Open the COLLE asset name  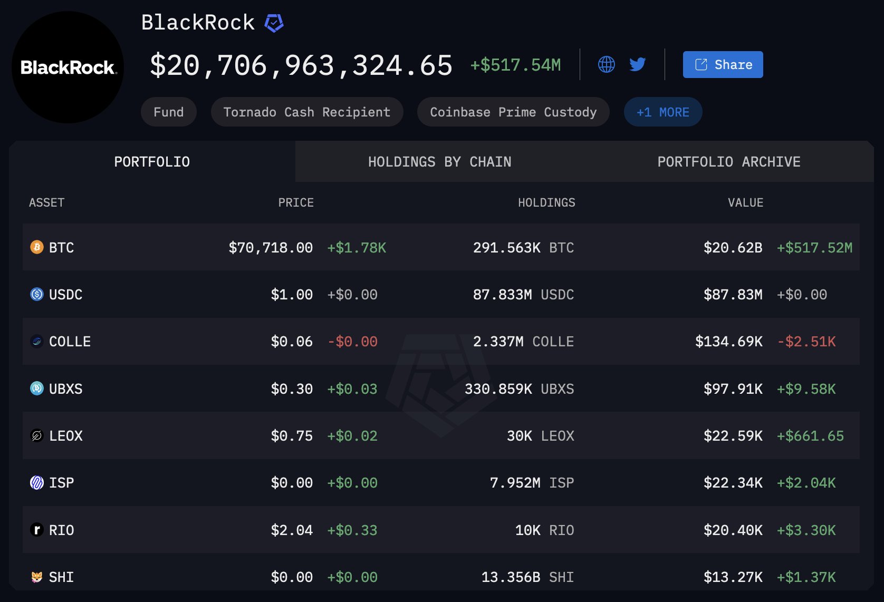point(70,342)
